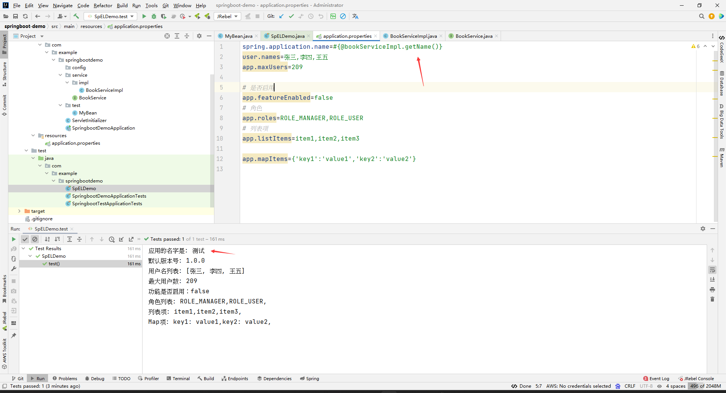Click the Debug bug icon in toolbar
Image resolution: width=726 pixels, height=393 pixels.
[x=154, y=16]
